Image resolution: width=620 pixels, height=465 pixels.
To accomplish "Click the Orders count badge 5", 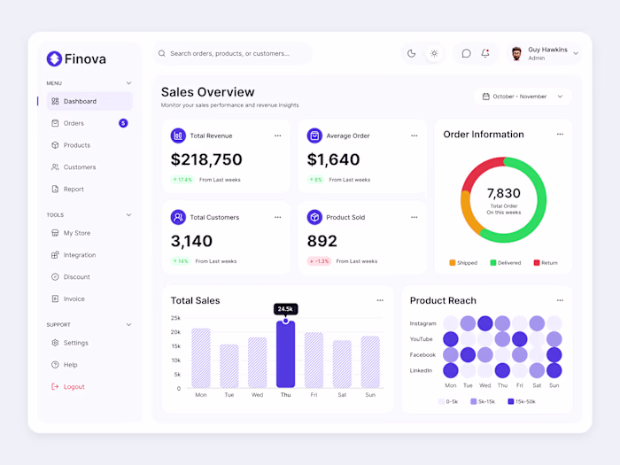I will (x=123, y=123).
